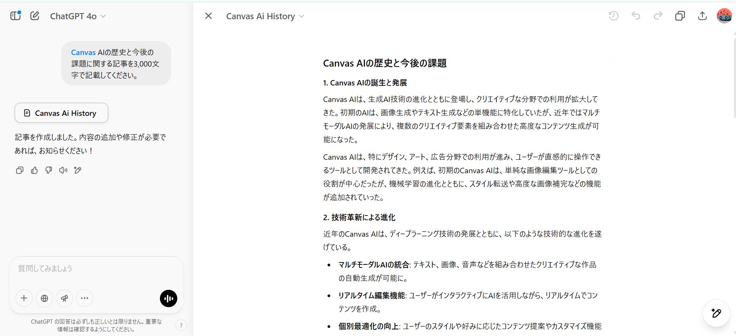Click subheading 2. 技術革新による進化

click(359, 217)
